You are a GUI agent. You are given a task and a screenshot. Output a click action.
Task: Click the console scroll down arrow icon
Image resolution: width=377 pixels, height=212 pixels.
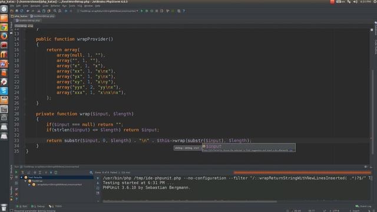click(98, 183)
